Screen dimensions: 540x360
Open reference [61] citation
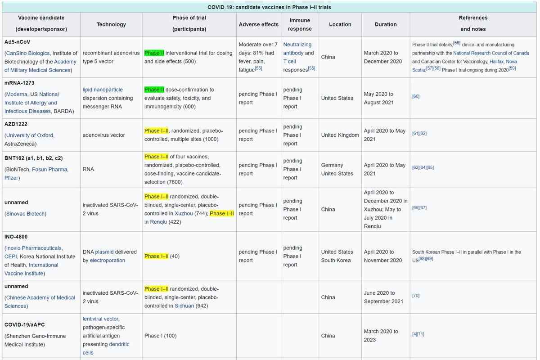pyautogui.click(x=416, y=133)
